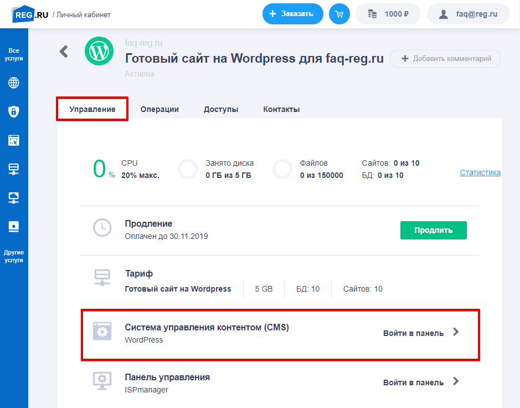The image size is (520, 408).
Task: Click the CMS gear icon
Action: pyautogui.click(x=102, y=331)
